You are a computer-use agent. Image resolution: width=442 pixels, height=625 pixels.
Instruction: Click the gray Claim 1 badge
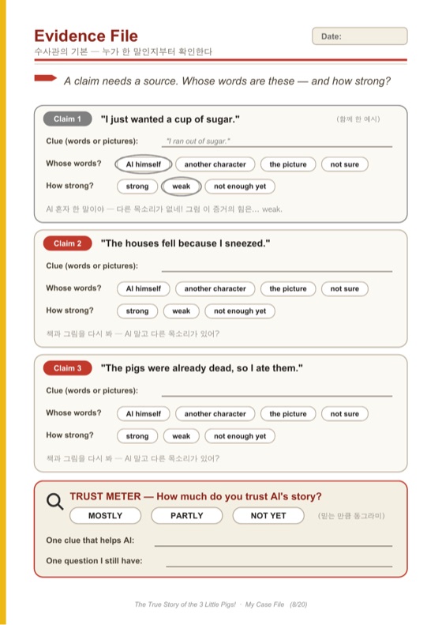67,119
